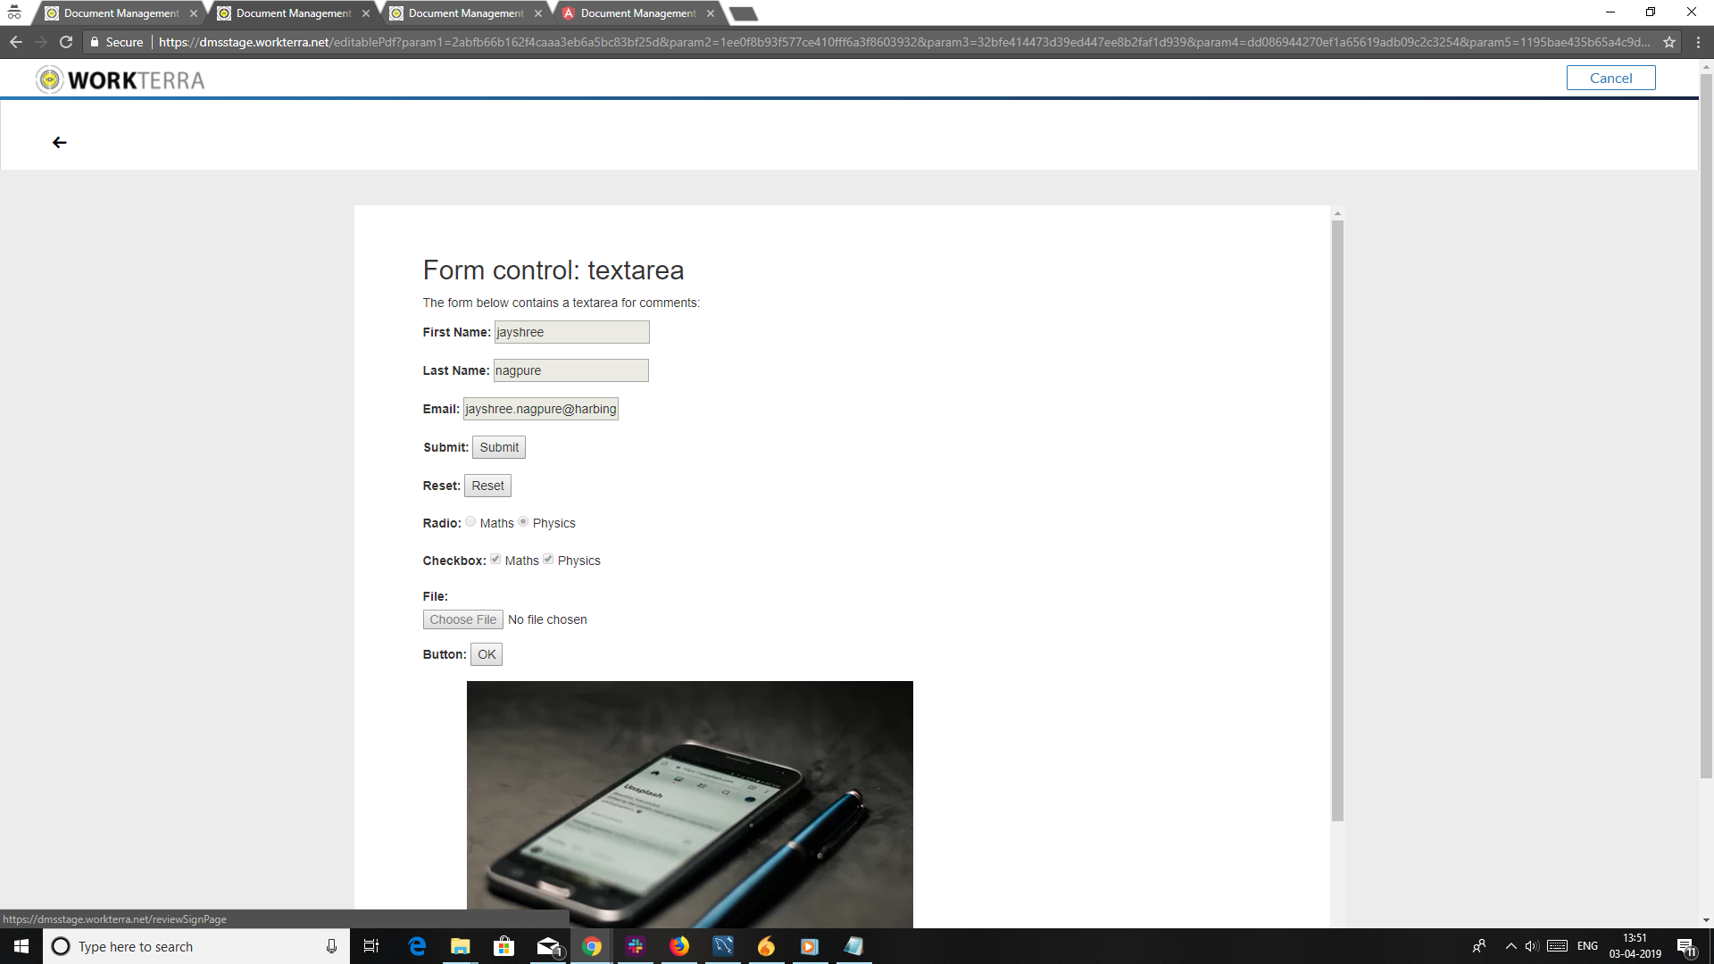Click the taskbar clock showing 13:51
The image size is (1714, 964).
[1635, 946]
